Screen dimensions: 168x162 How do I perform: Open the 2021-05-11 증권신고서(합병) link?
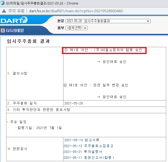pos(89,157)
